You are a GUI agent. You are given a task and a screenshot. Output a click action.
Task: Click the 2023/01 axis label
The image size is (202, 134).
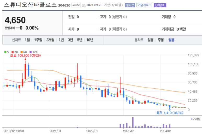pyautogui.click(x=129, y=131)
